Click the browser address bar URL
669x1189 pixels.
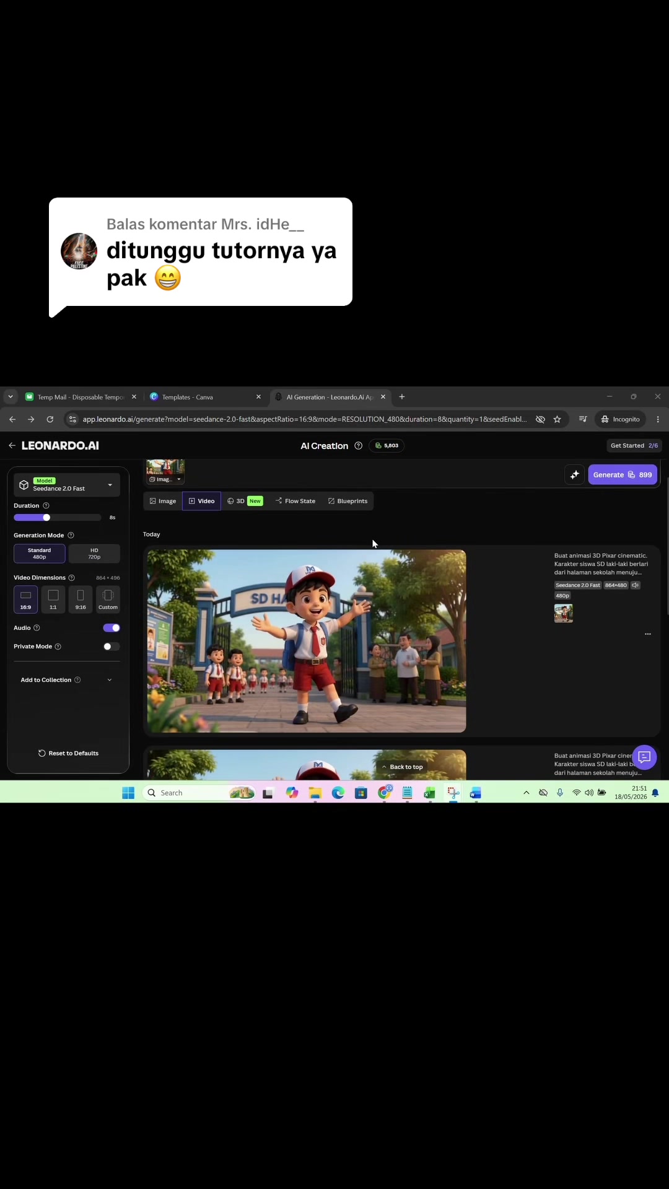305,419
